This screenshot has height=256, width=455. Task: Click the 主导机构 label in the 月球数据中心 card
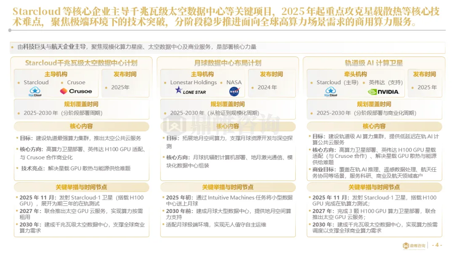pos(202,74)
